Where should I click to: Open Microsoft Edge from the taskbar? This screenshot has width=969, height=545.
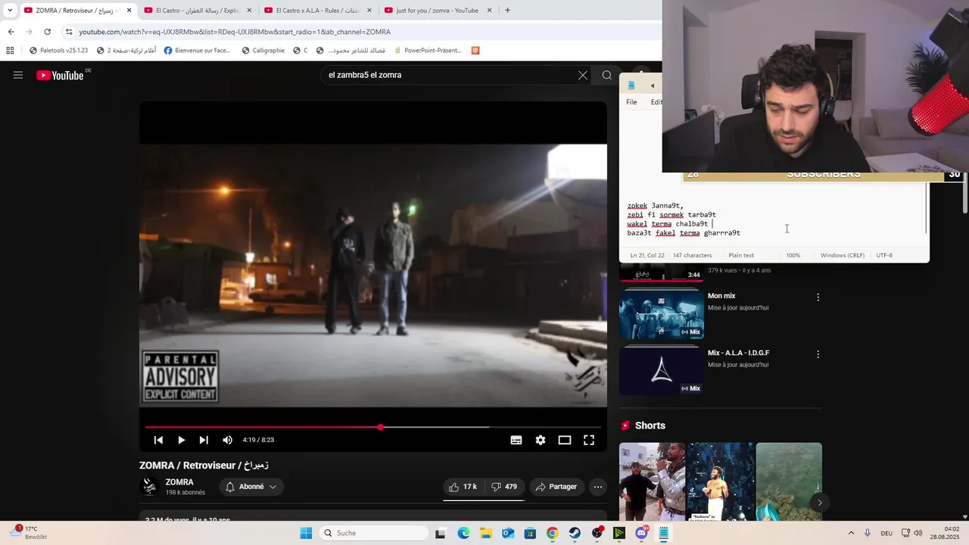click(x=463, y=533)
